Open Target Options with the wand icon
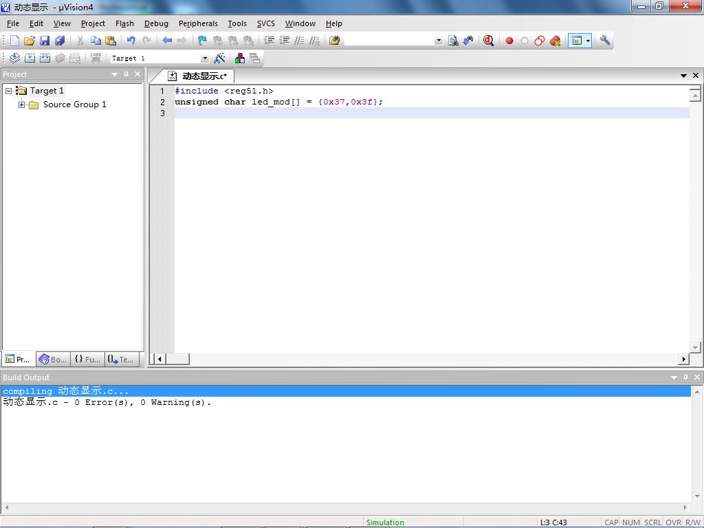Screen dimensions: 704x528 tap(219, 58)
